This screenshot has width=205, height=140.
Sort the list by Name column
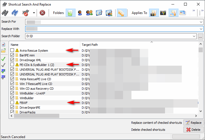point(44,45)
